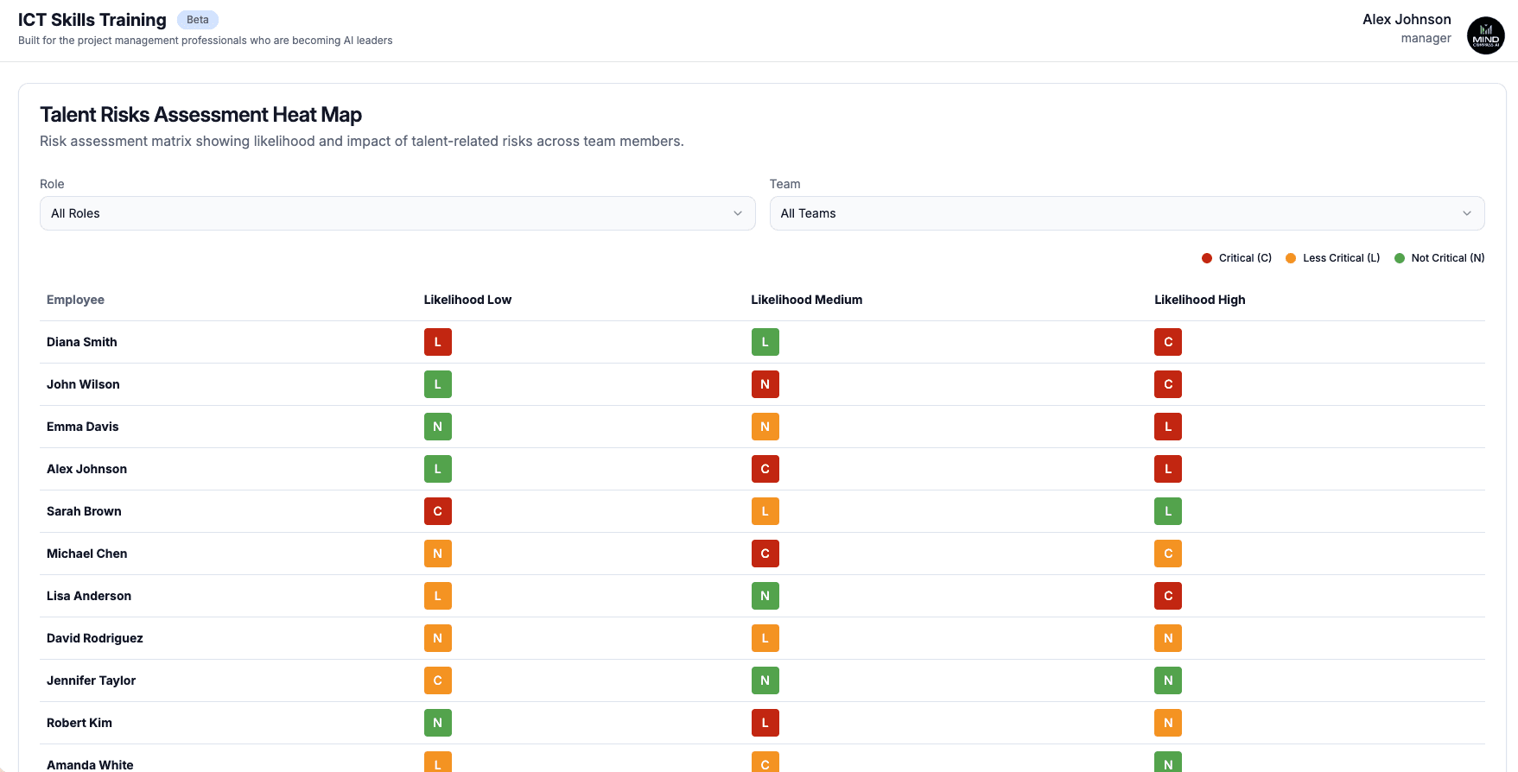Viewport: 1518px width, 772px height.
Task: Click Sarah Brown's Likelihood Low badge
Action: (438, 511)
